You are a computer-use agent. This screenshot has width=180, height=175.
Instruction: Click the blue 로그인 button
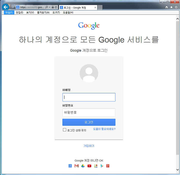89,122
